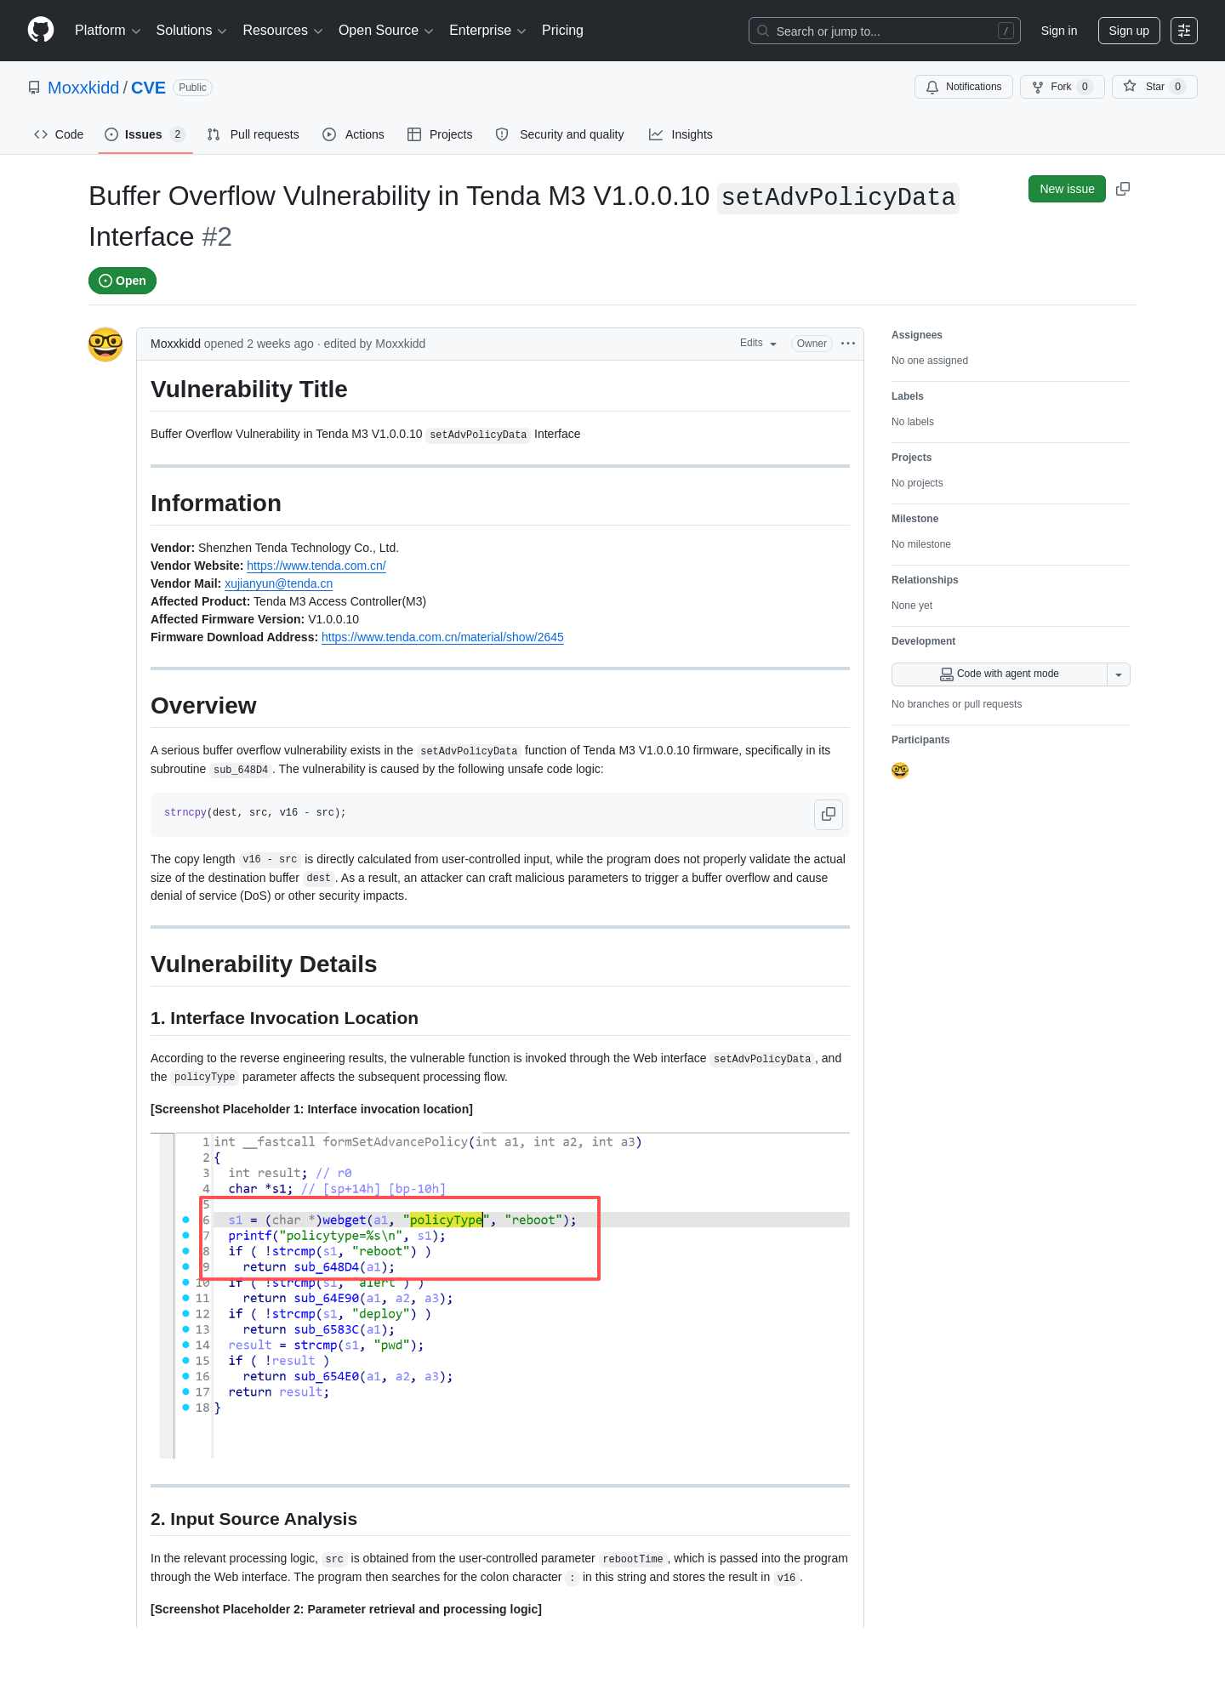Go to the Insights tab
This screenshot has height=1701, width=1225.
pyautogui.click(x=681, y=134)
